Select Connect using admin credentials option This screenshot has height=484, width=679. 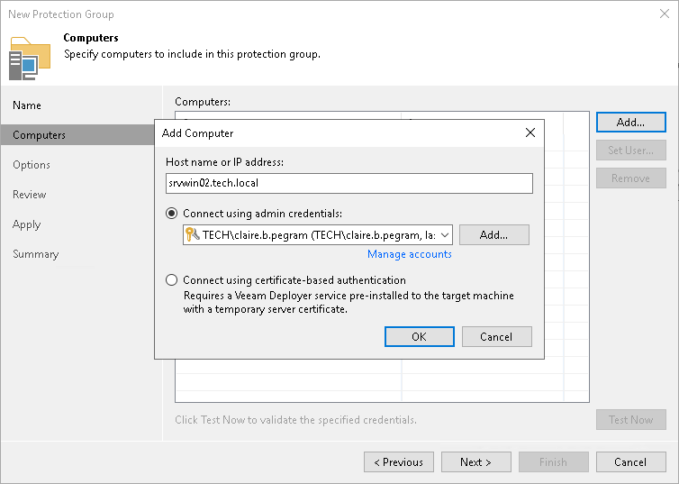pyautogui.click(x=172, y=214)
